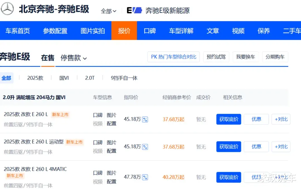Click 获取底价 for E 260 L 运动型
This screenshot has height=189, width=301.
click(229, 147)
